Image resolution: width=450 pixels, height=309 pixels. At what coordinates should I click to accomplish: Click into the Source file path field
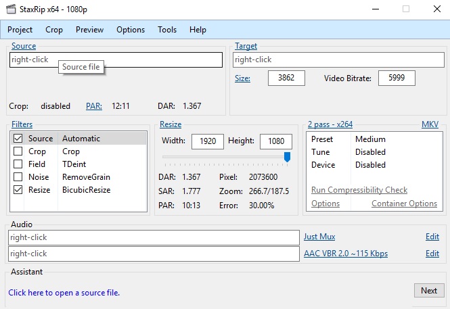tap(116, 60)
